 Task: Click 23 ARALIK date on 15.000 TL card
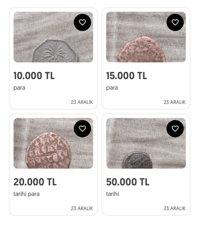tap(175, 102)
